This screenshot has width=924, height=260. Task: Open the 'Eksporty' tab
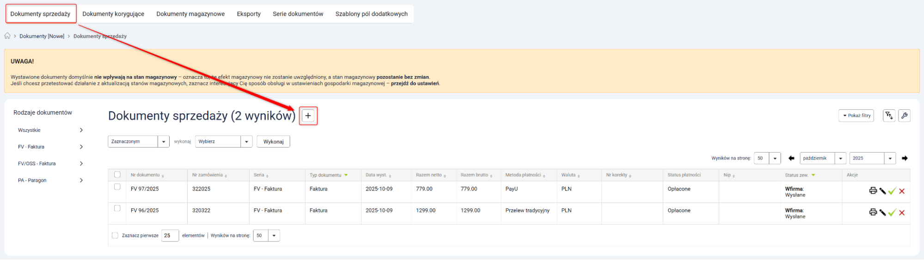[x=249, y=14]
